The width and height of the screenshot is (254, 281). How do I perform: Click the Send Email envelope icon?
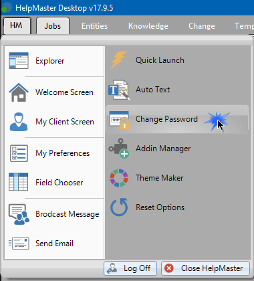(19, 244)
